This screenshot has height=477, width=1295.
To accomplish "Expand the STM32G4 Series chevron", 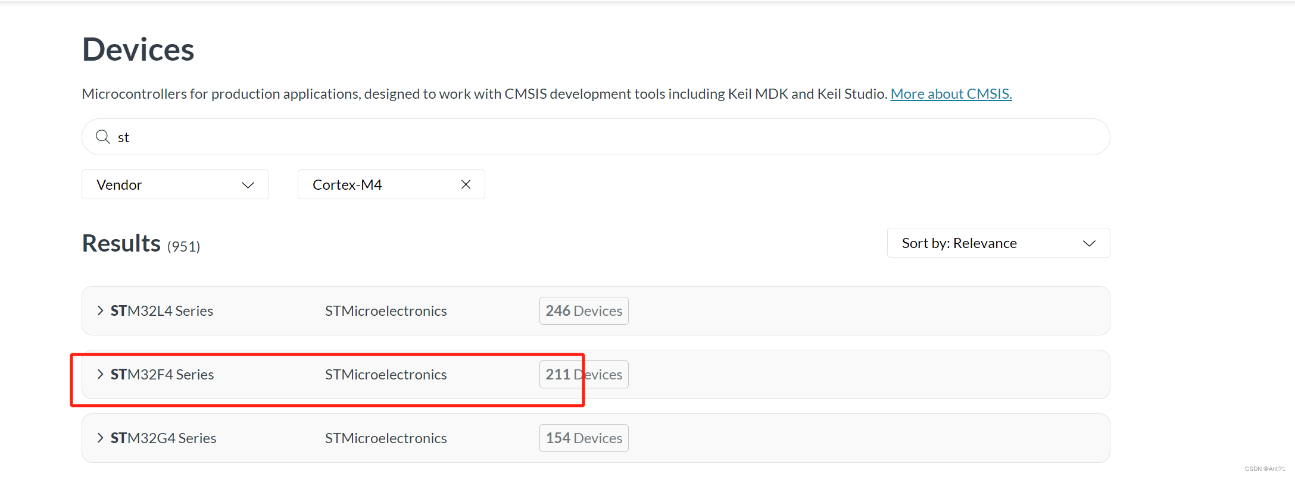I will (x=100, y=438).
